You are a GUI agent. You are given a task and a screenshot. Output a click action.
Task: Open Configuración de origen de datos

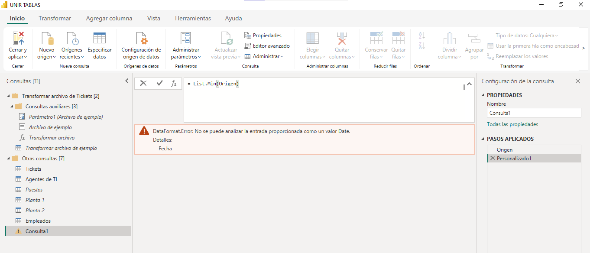pyautogui.click(x=141, y=46)
